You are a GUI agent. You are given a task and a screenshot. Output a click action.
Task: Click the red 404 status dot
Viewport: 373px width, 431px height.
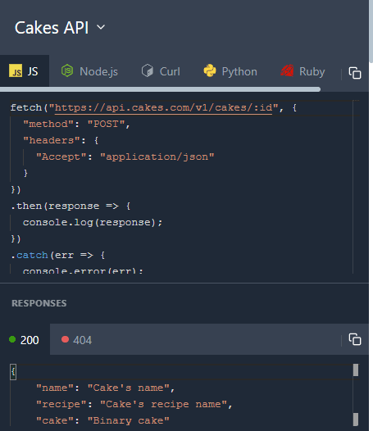pyautogui.click(x=66, y=339)
